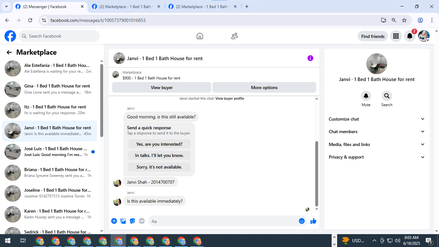Open Briana conversation
The width and height of the screenshot is (439, 247).
(49, 173)
